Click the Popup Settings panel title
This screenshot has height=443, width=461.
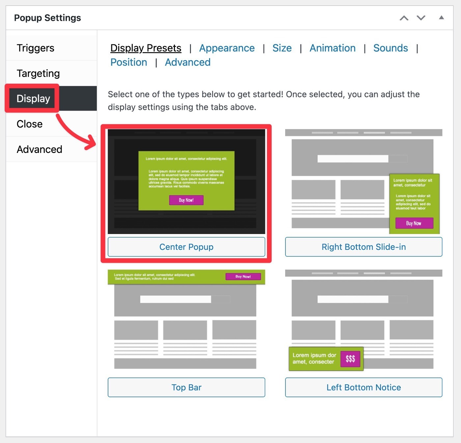47,18
